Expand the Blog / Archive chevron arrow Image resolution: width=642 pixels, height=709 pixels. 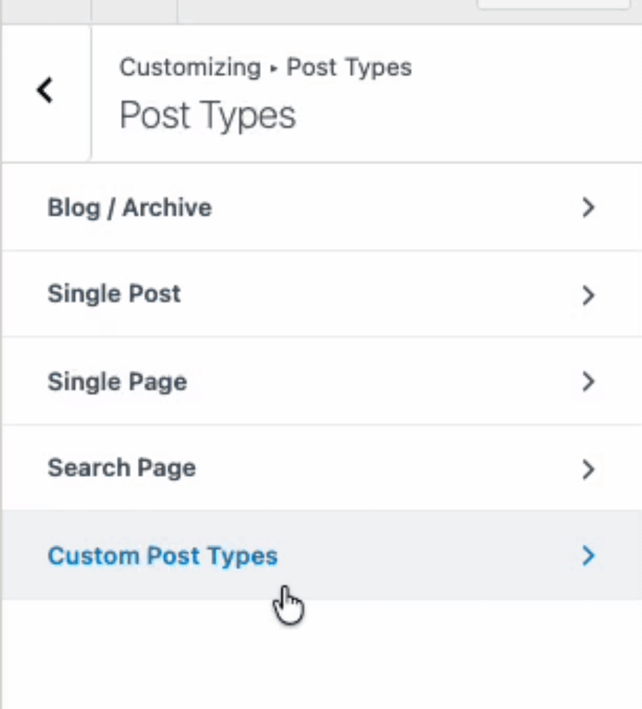coord(588,208)
